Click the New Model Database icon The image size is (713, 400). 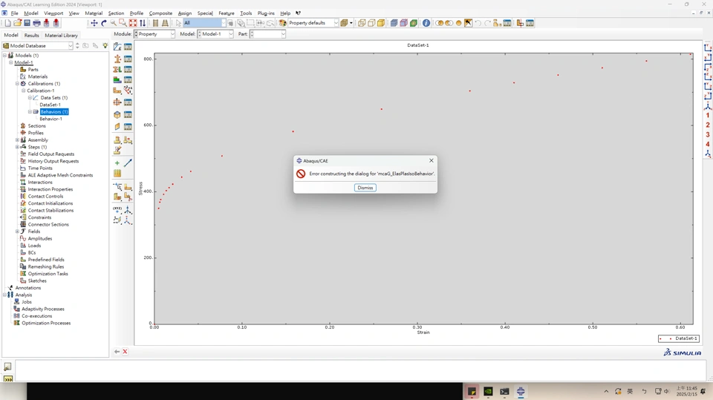point(7,23)
